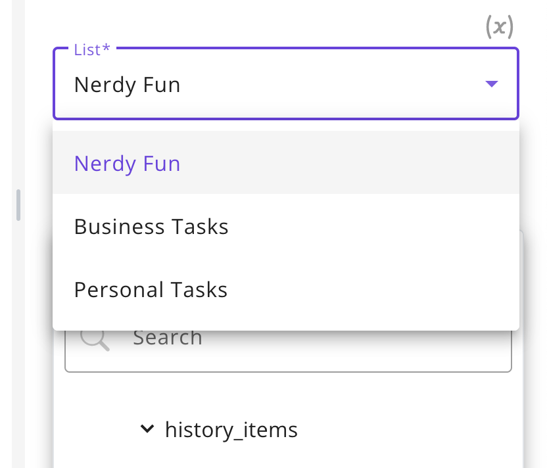Select the history_items tree row text
Screen dimensions: 547x468
pyautogui.click(x=231, y=430)
